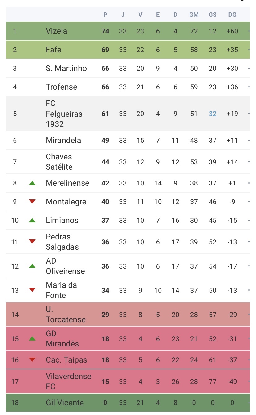Open the Fafe team link

click(53, 50)
